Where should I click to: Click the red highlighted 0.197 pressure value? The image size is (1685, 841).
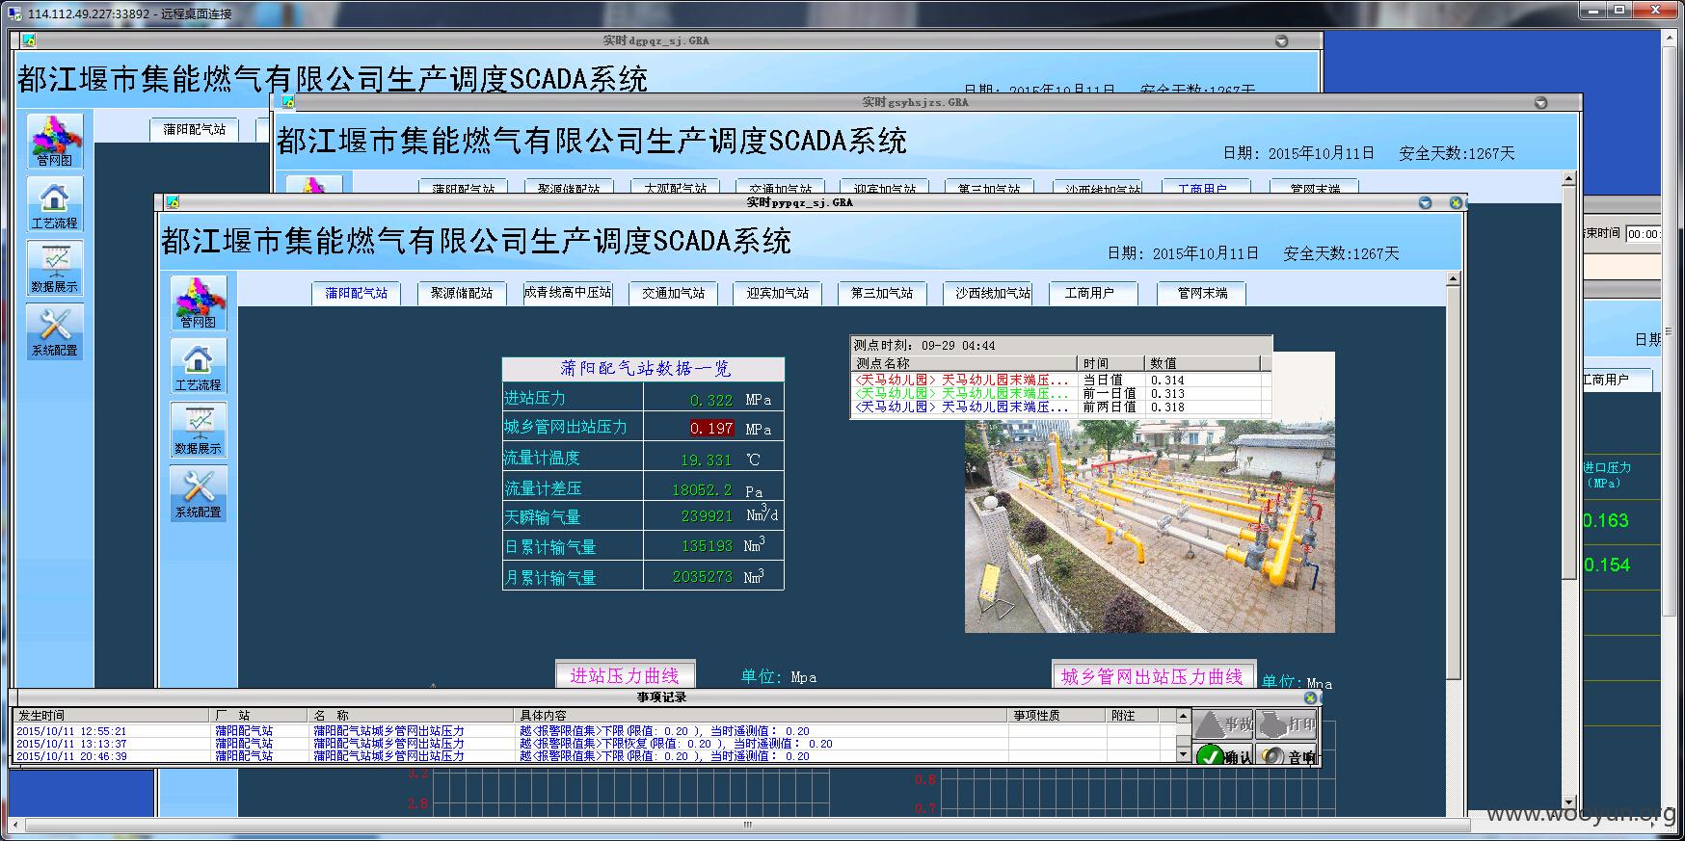(x=711, y=428)
